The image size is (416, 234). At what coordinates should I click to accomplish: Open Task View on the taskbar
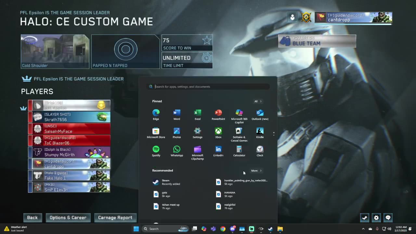[194, 229]
